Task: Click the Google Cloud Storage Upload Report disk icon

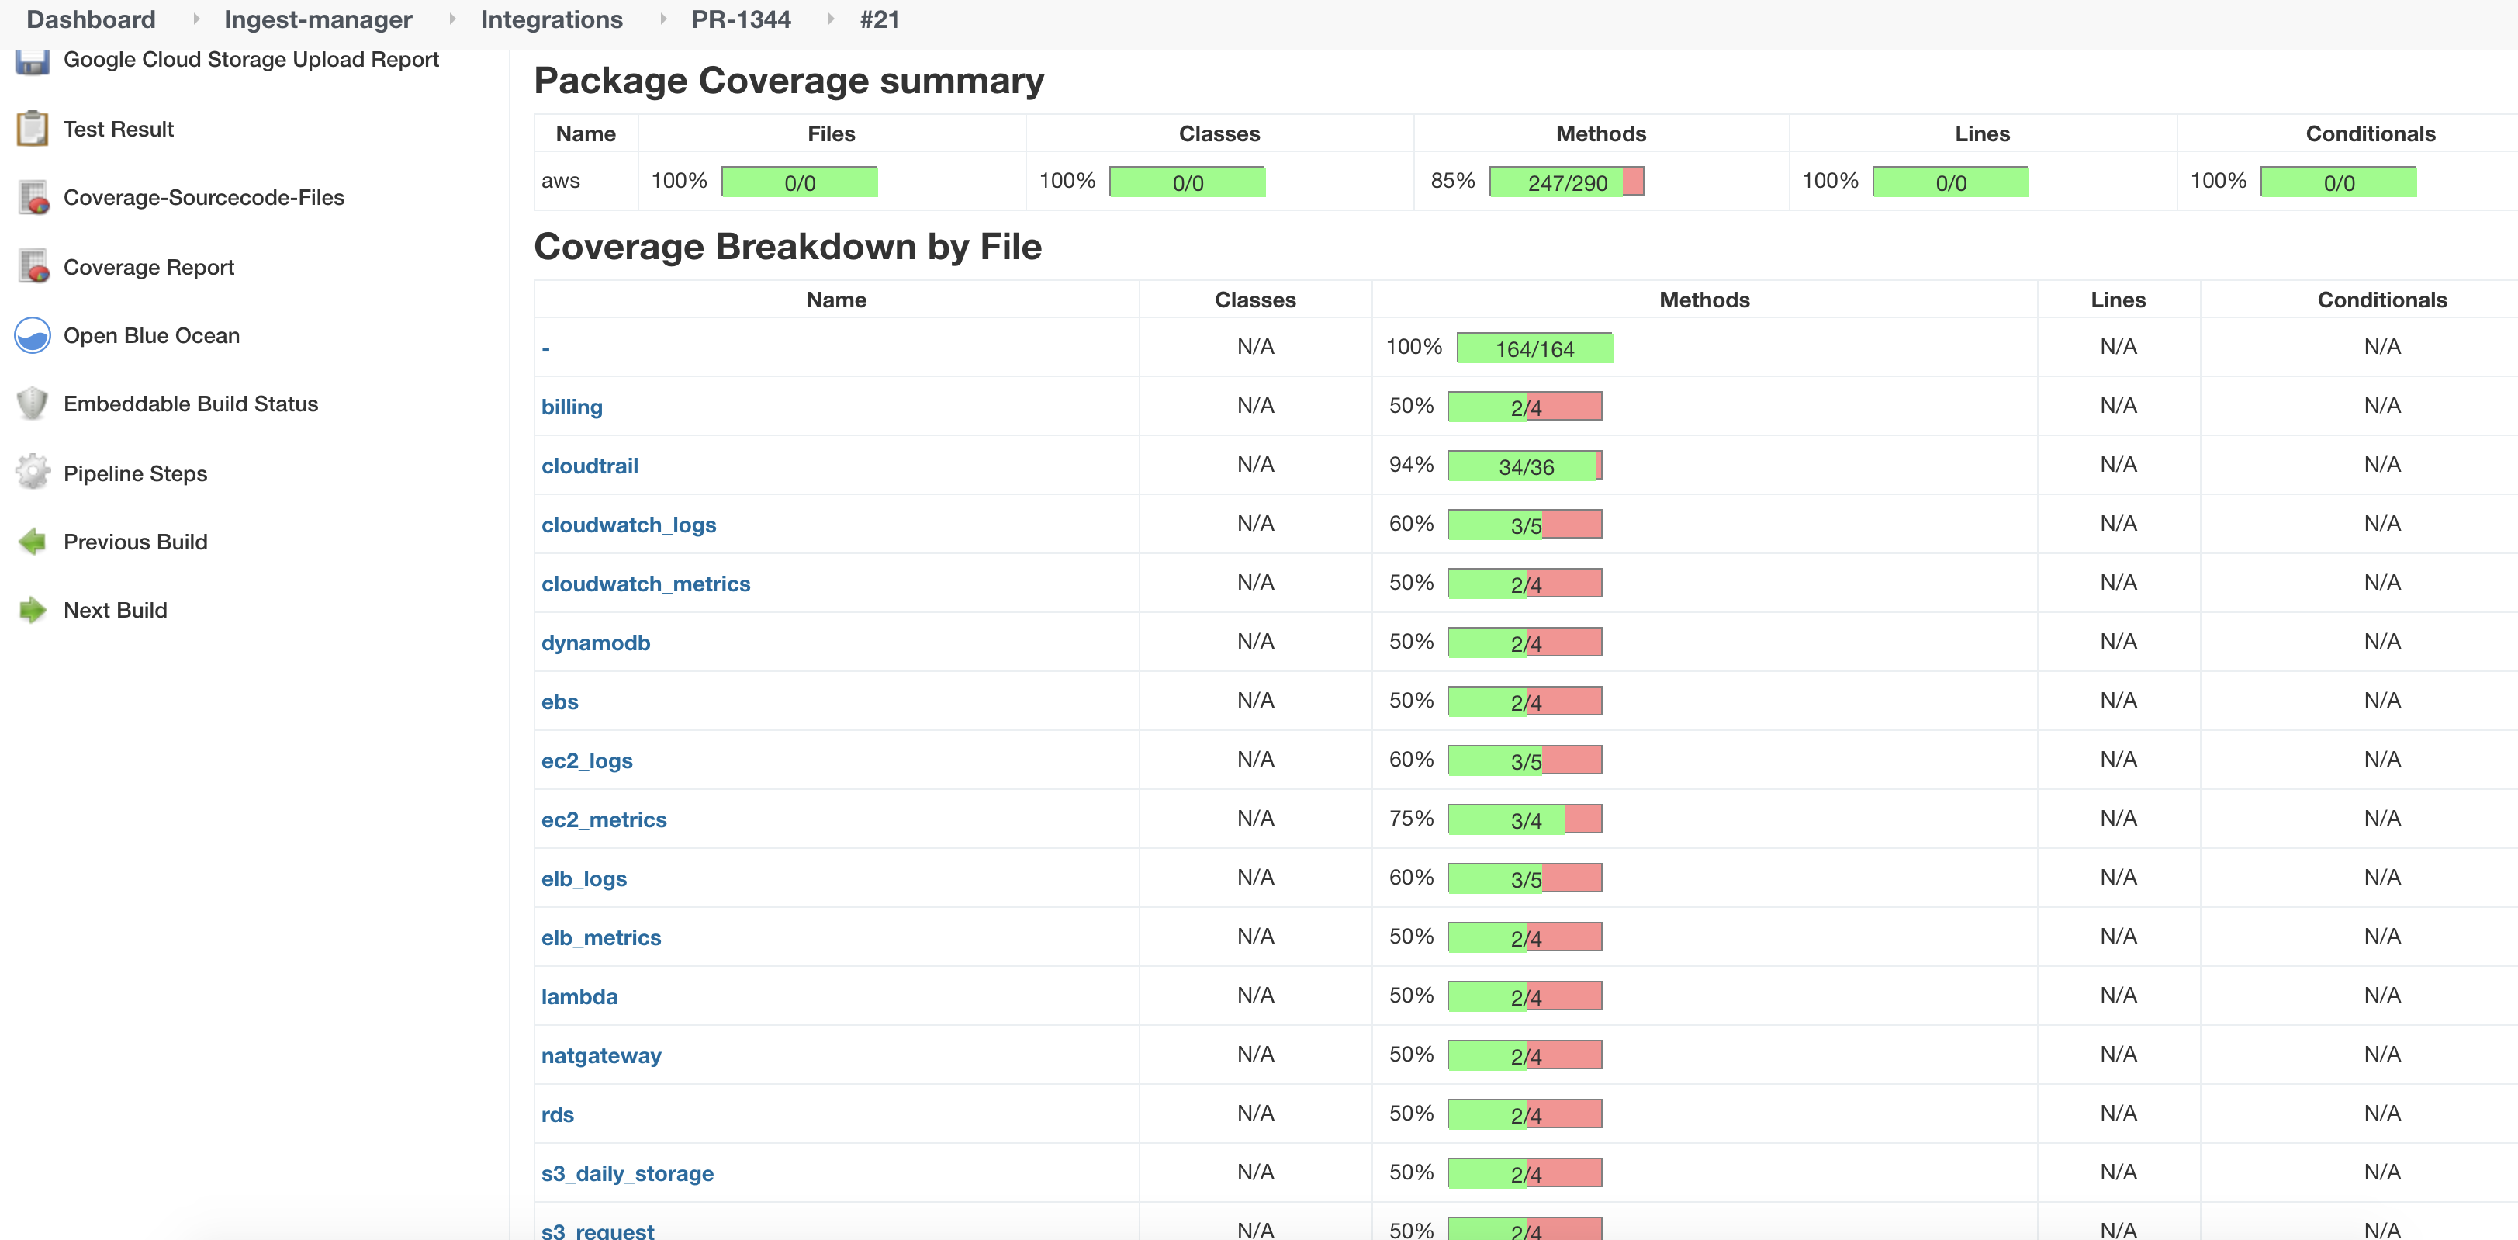Action: 33,63
